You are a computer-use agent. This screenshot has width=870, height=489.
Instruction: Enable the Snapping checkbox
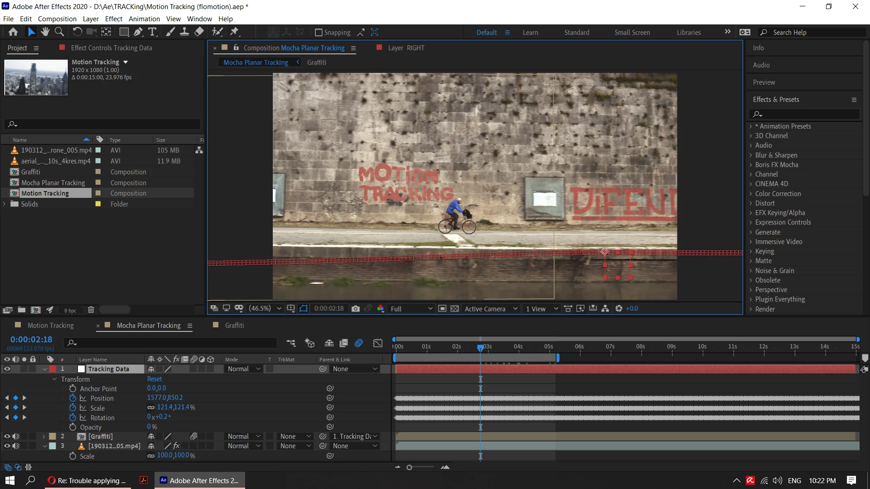[319, 33]
